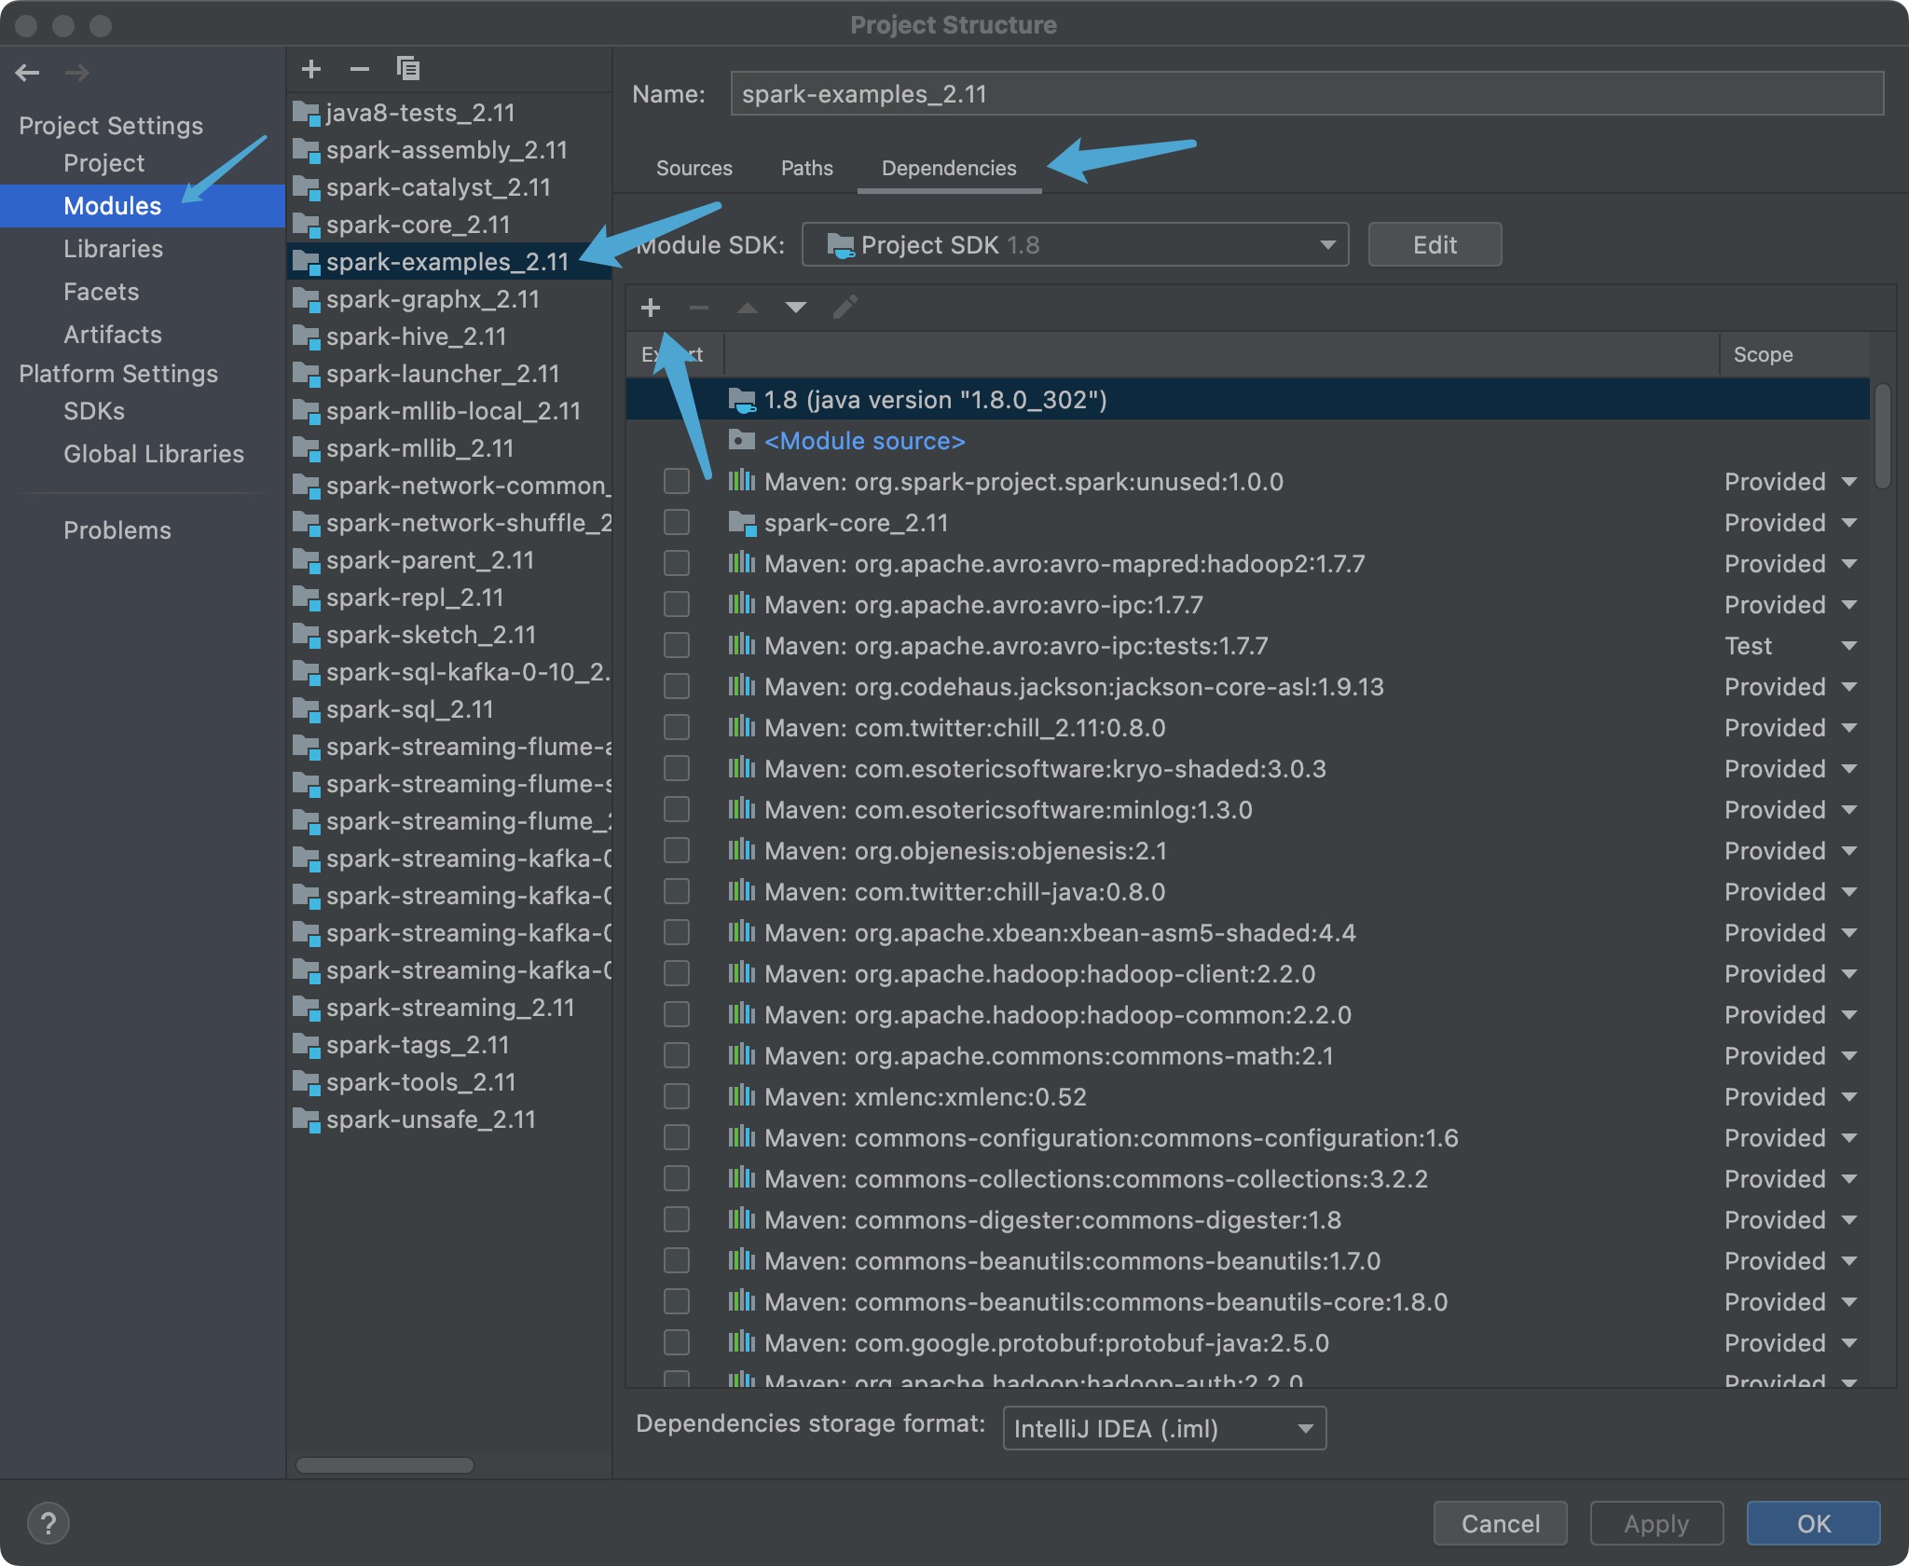Click the Apply button
1909x1566 pixels.
click(1656, 1523)
